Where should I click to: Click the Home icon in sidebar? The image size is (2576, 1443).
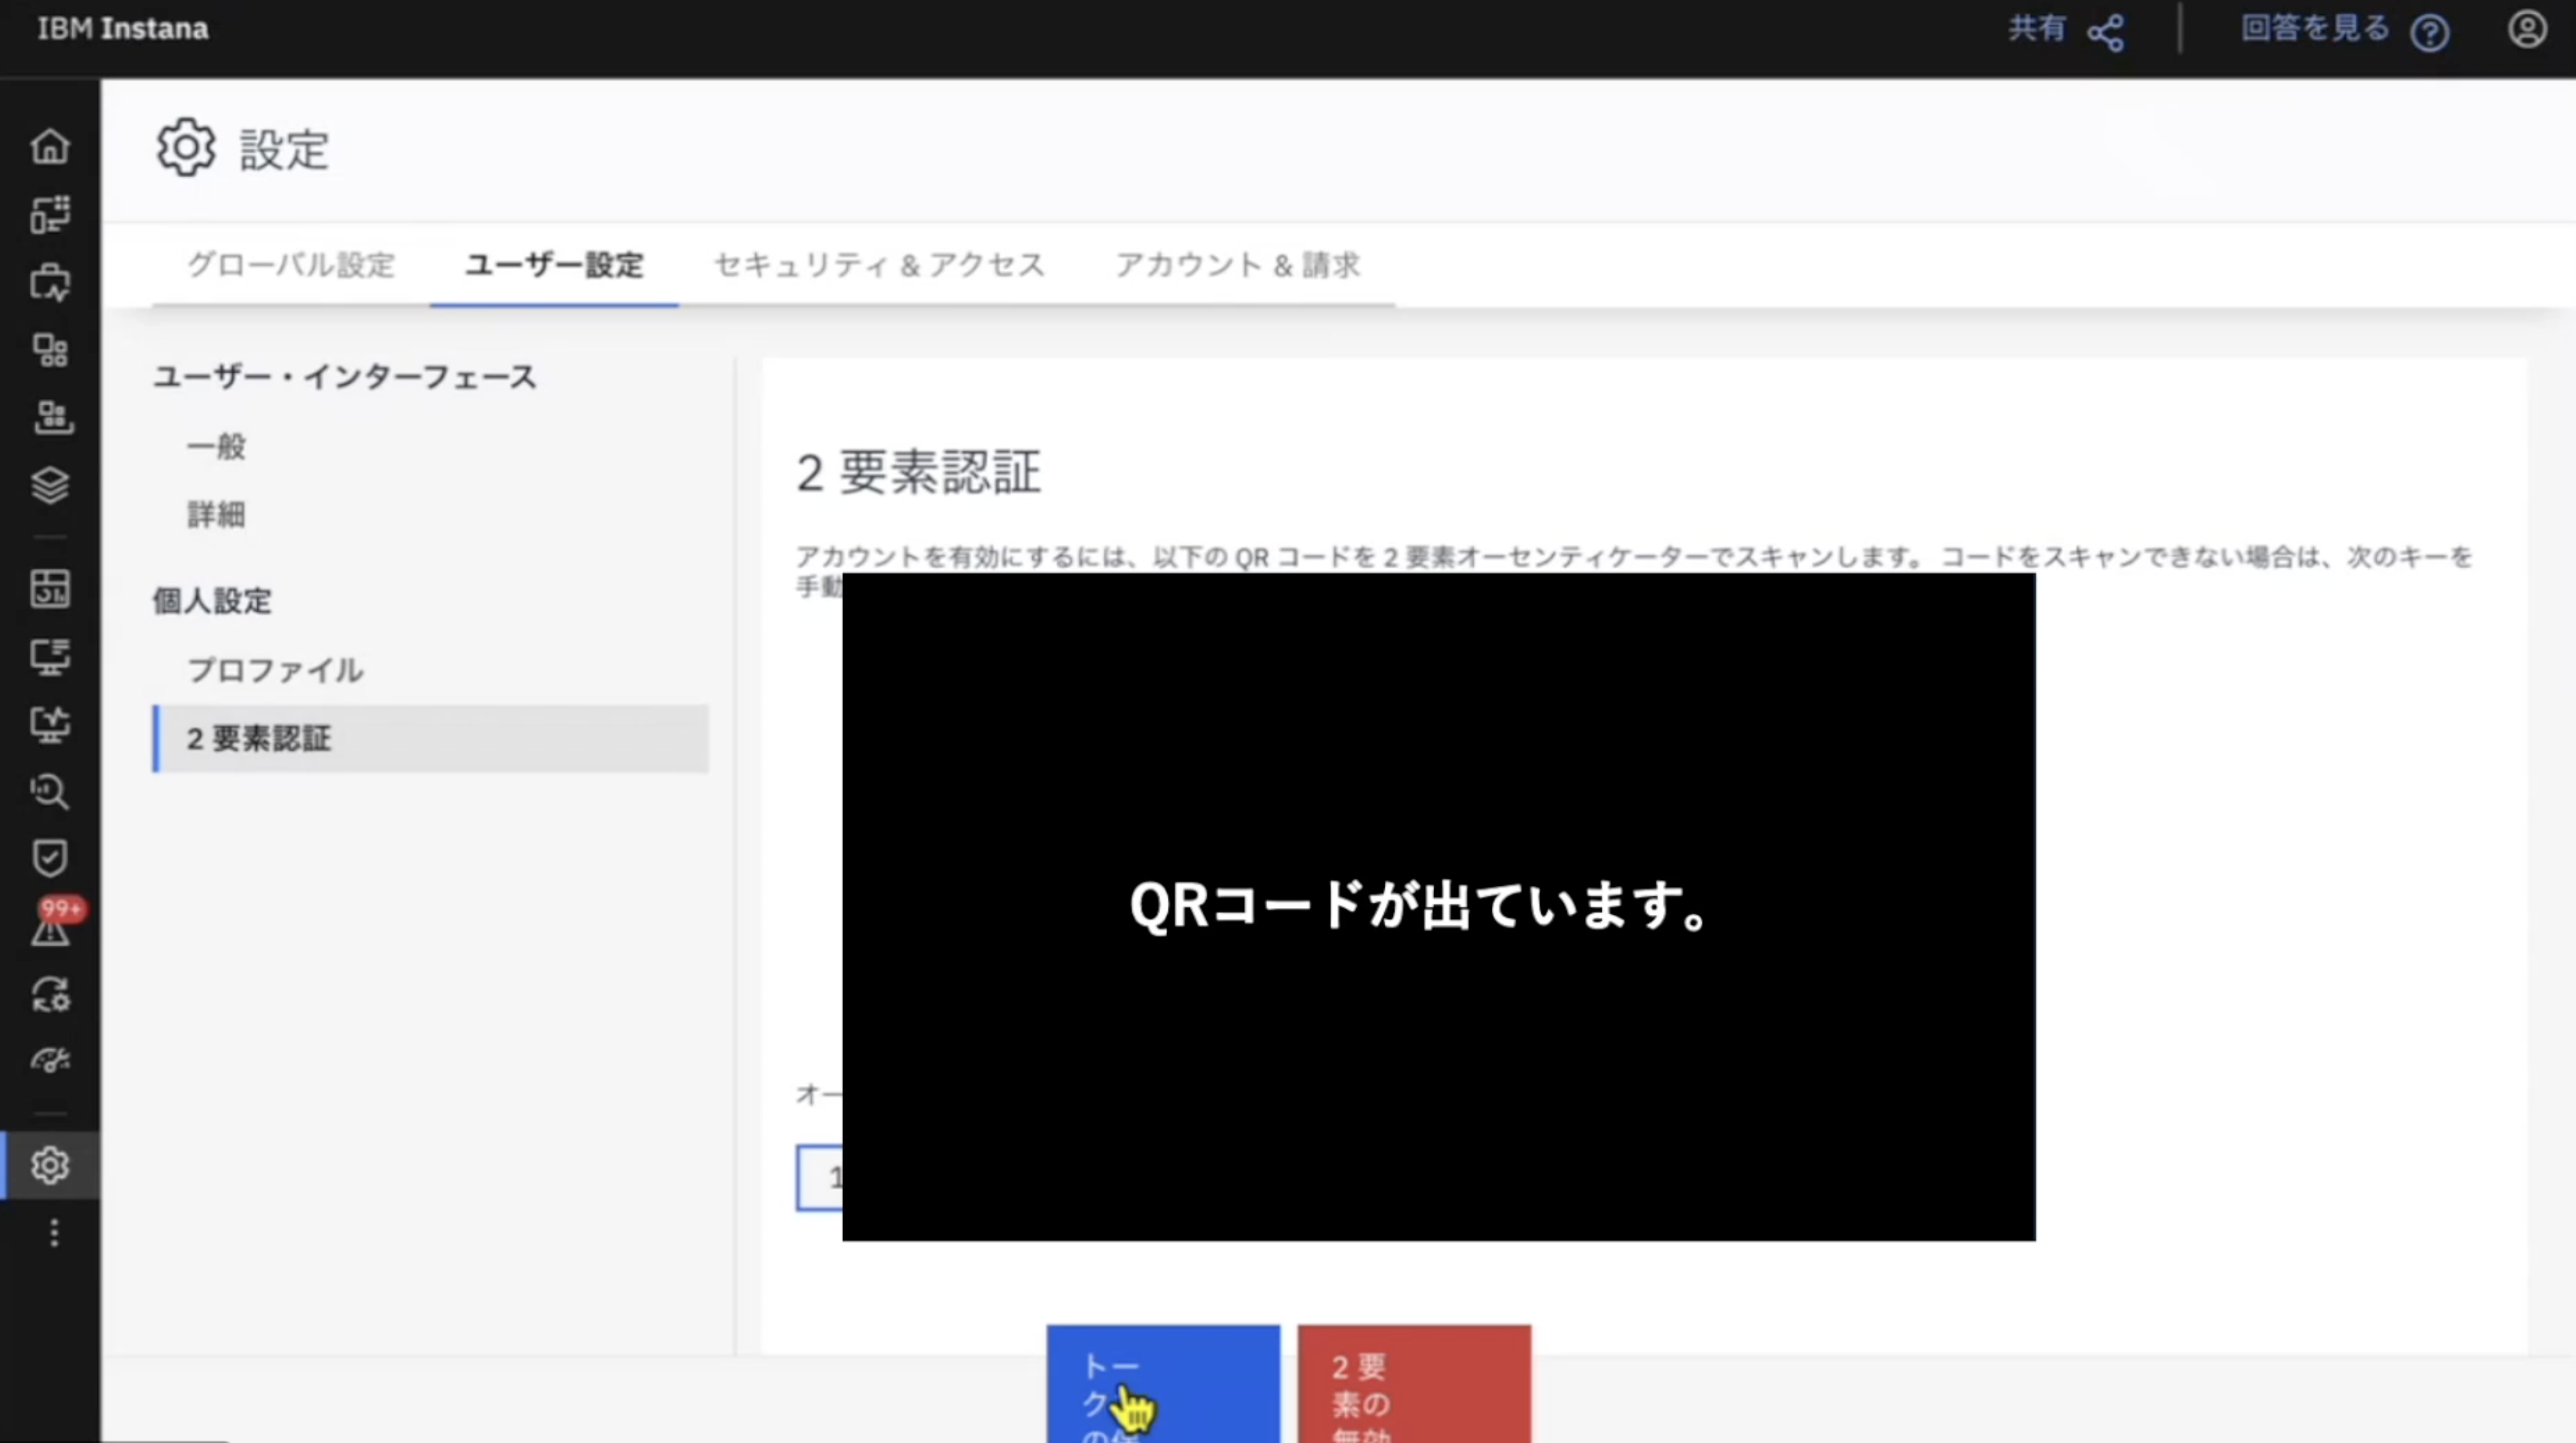(50, 147)
